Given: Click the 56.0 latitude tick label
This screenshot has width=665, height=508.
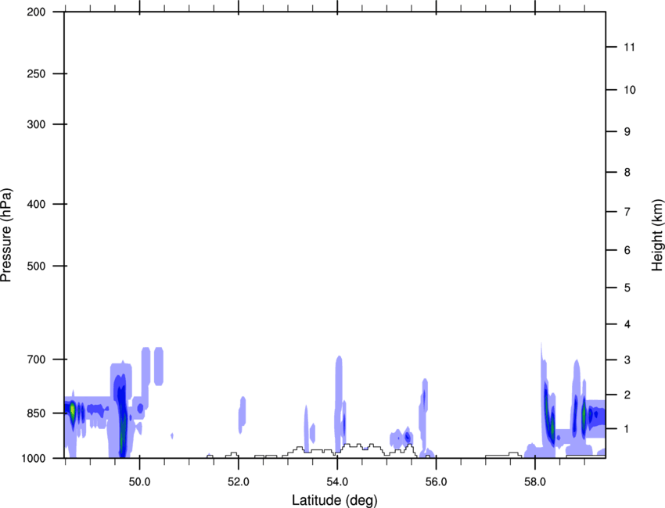Looking at the screenshot, I should [x=436, y=482].
